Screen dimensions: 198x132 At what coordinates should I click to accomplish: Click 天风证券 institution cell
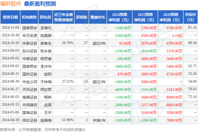pos(30,90)
